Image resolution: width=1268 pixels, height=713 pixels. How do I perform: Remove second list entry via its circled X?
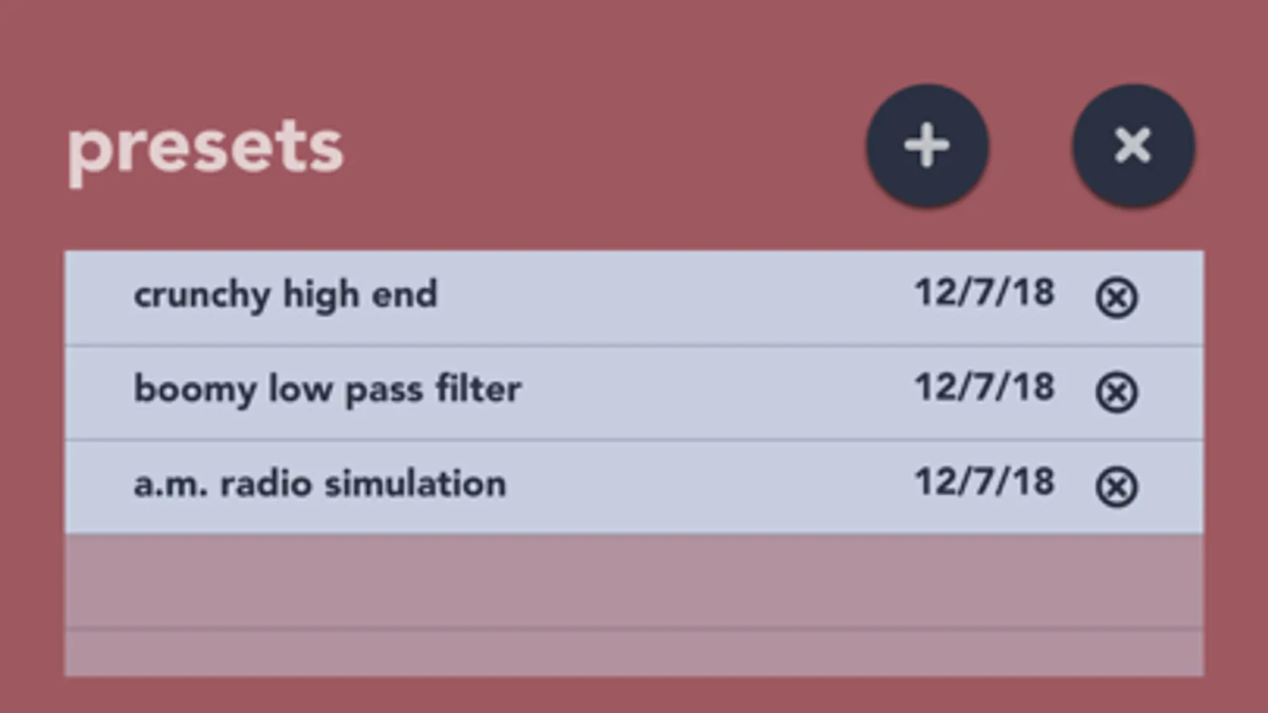click(x=1117, y=392)
